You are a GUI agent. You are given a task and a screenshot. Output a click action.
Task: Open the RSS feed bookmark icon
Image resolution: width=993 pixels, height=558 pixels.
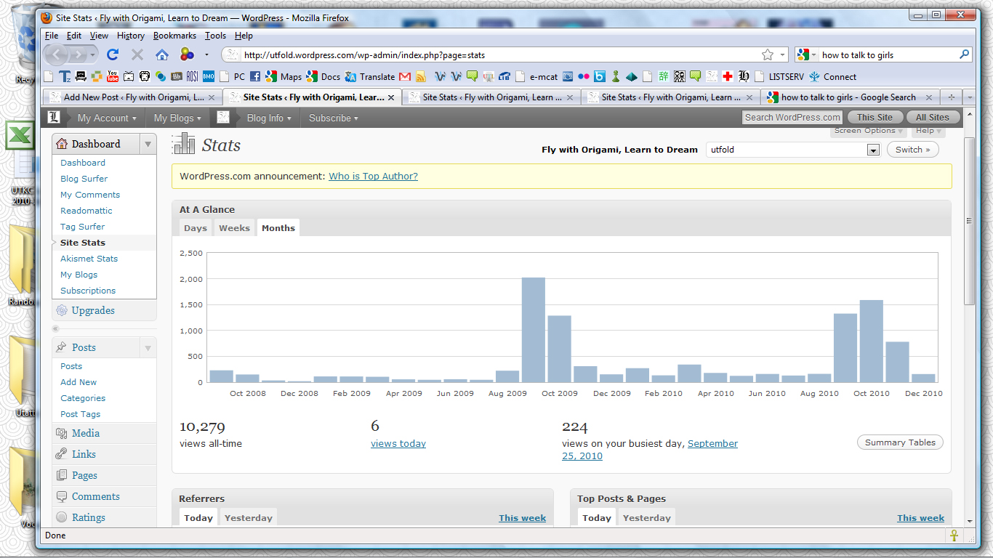[421, 76]
